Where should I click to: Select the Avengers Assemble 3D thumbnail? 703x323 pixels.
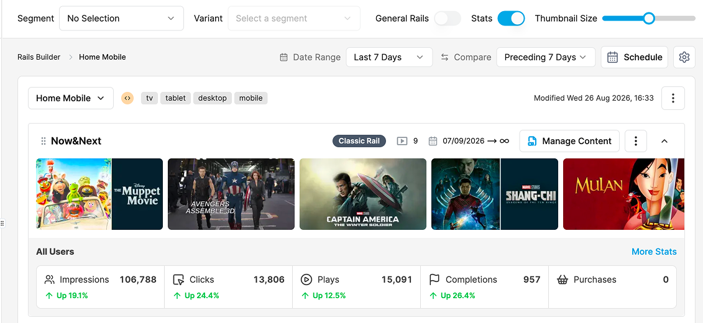(231, 194)
